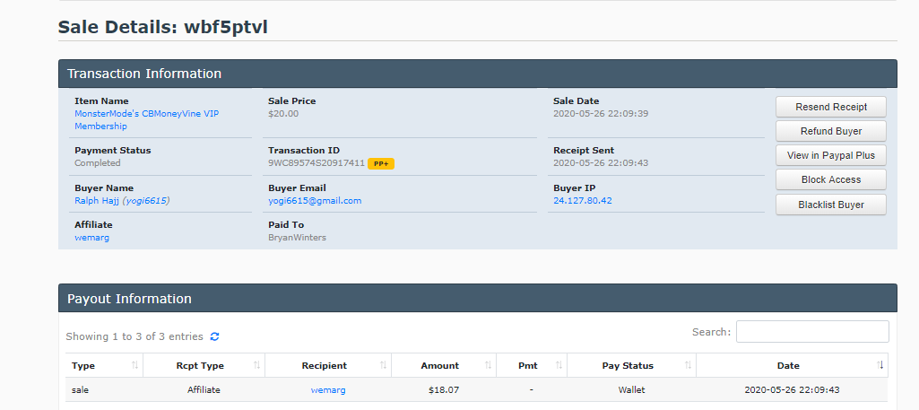Image resolution: width=919 pixels, height=410 pixels.
Task: Click the Wallet pay status cell
Action: point(632,389)
